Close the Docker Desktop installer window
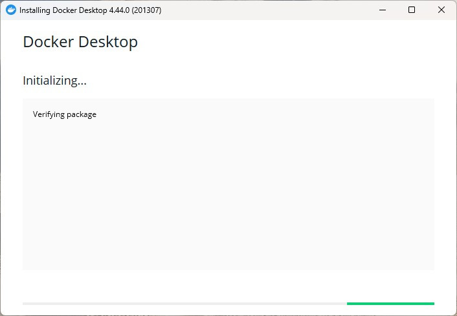The height and width of the screenshot is (316, 457). tap(441, 10)
